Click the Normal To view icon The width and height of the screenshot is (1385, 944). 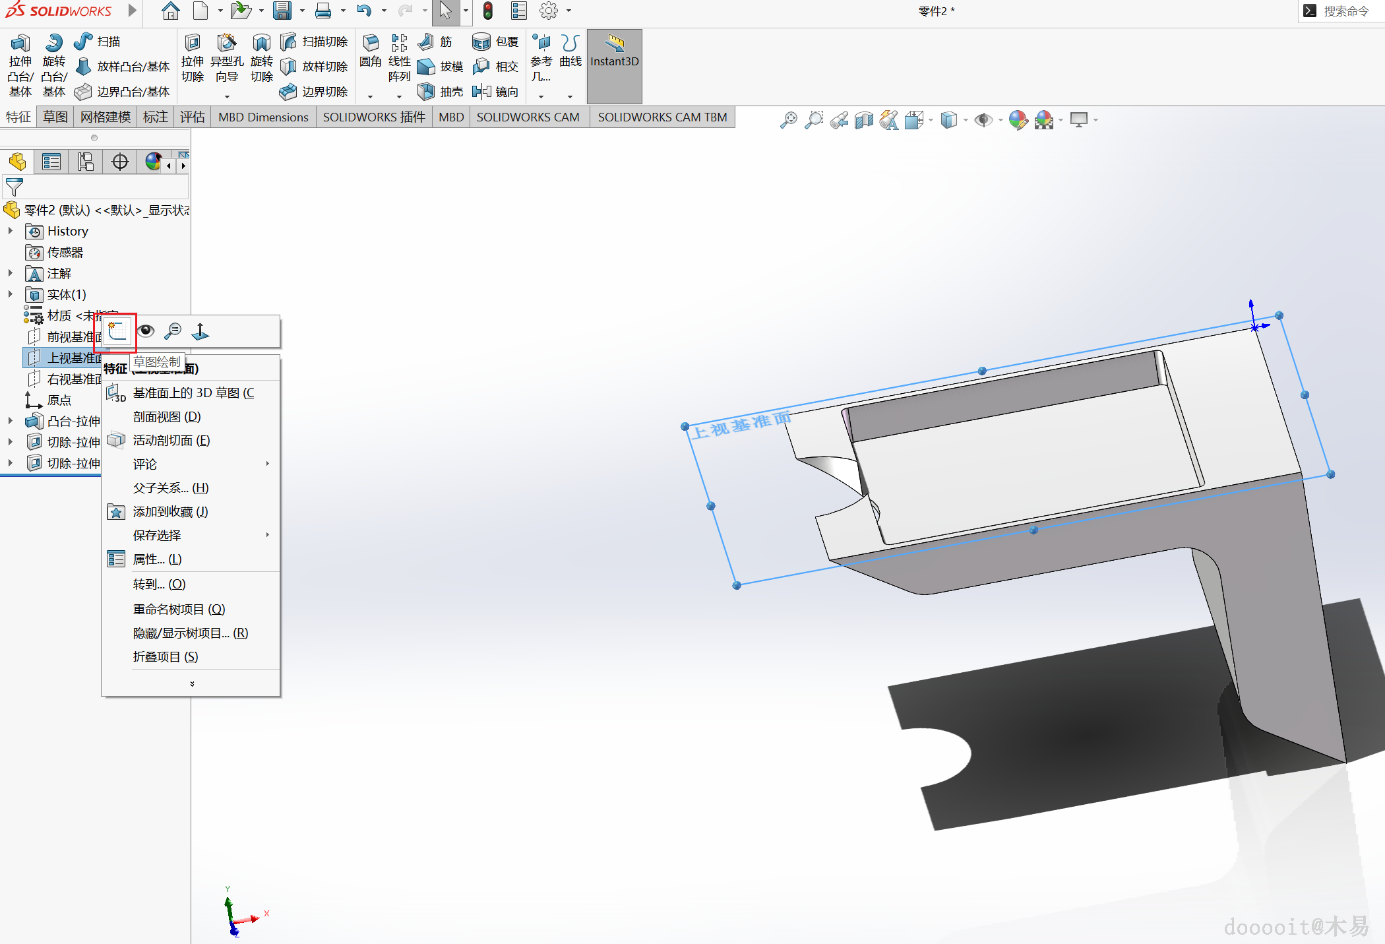click(x=200, y=331)
